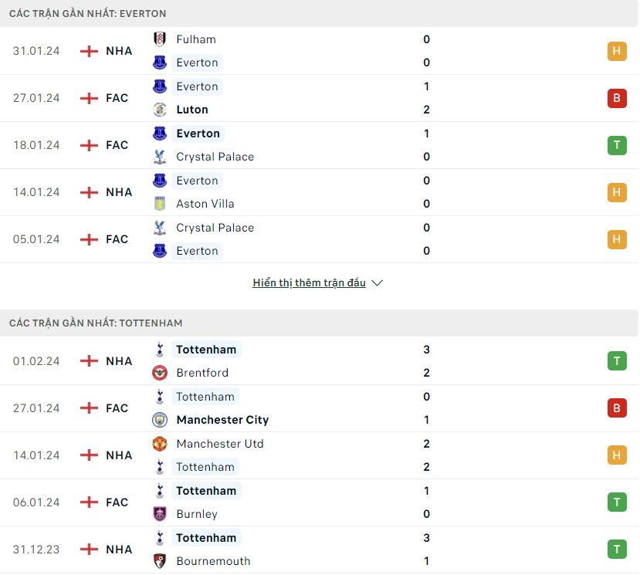Click the Các trận gần nhất: Everton header
Viewport: 640px width, 575px height.
[x=88, y=13]
